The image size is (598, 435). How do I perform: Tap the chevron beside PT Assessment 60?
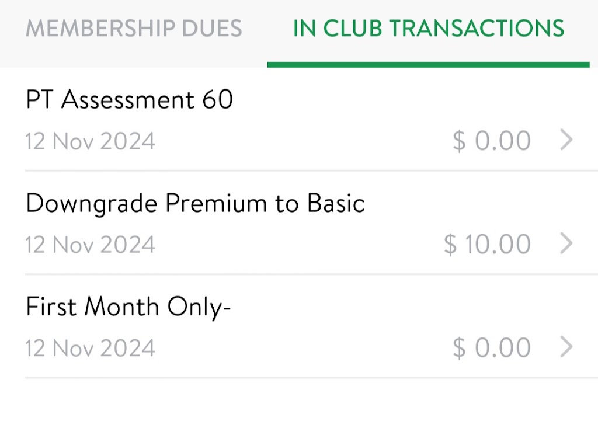[x=566, y=141]
